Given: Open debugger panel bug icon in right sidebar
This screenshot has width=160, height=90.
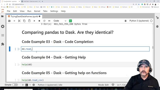Looking at the screenshot, I should tap(157, 26).
